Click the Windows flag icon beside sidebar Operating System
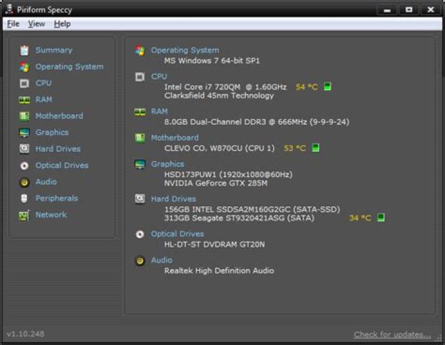445x345 pixels. click(24, 67)
